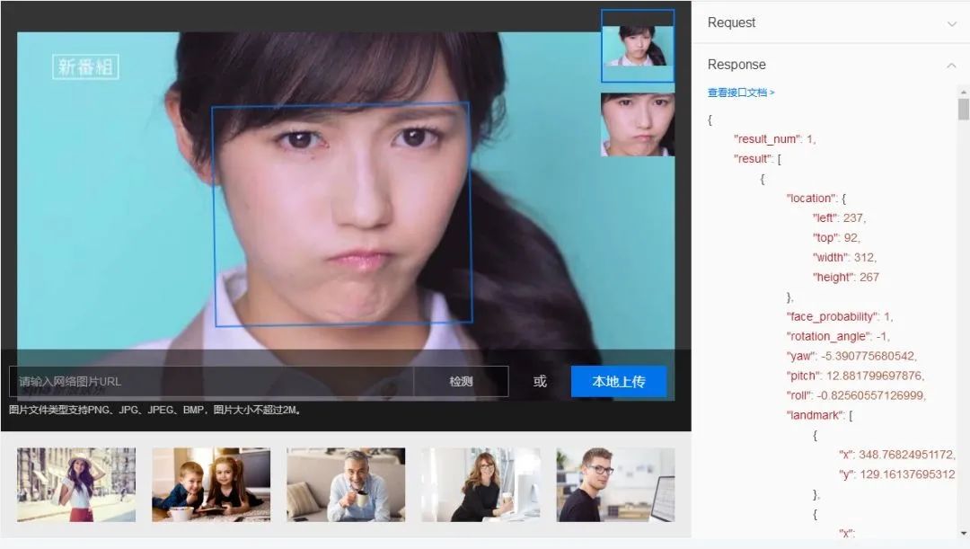Choose sample image of man with coffee cup
Screen dimensions: 970x549
coord(346,484)
